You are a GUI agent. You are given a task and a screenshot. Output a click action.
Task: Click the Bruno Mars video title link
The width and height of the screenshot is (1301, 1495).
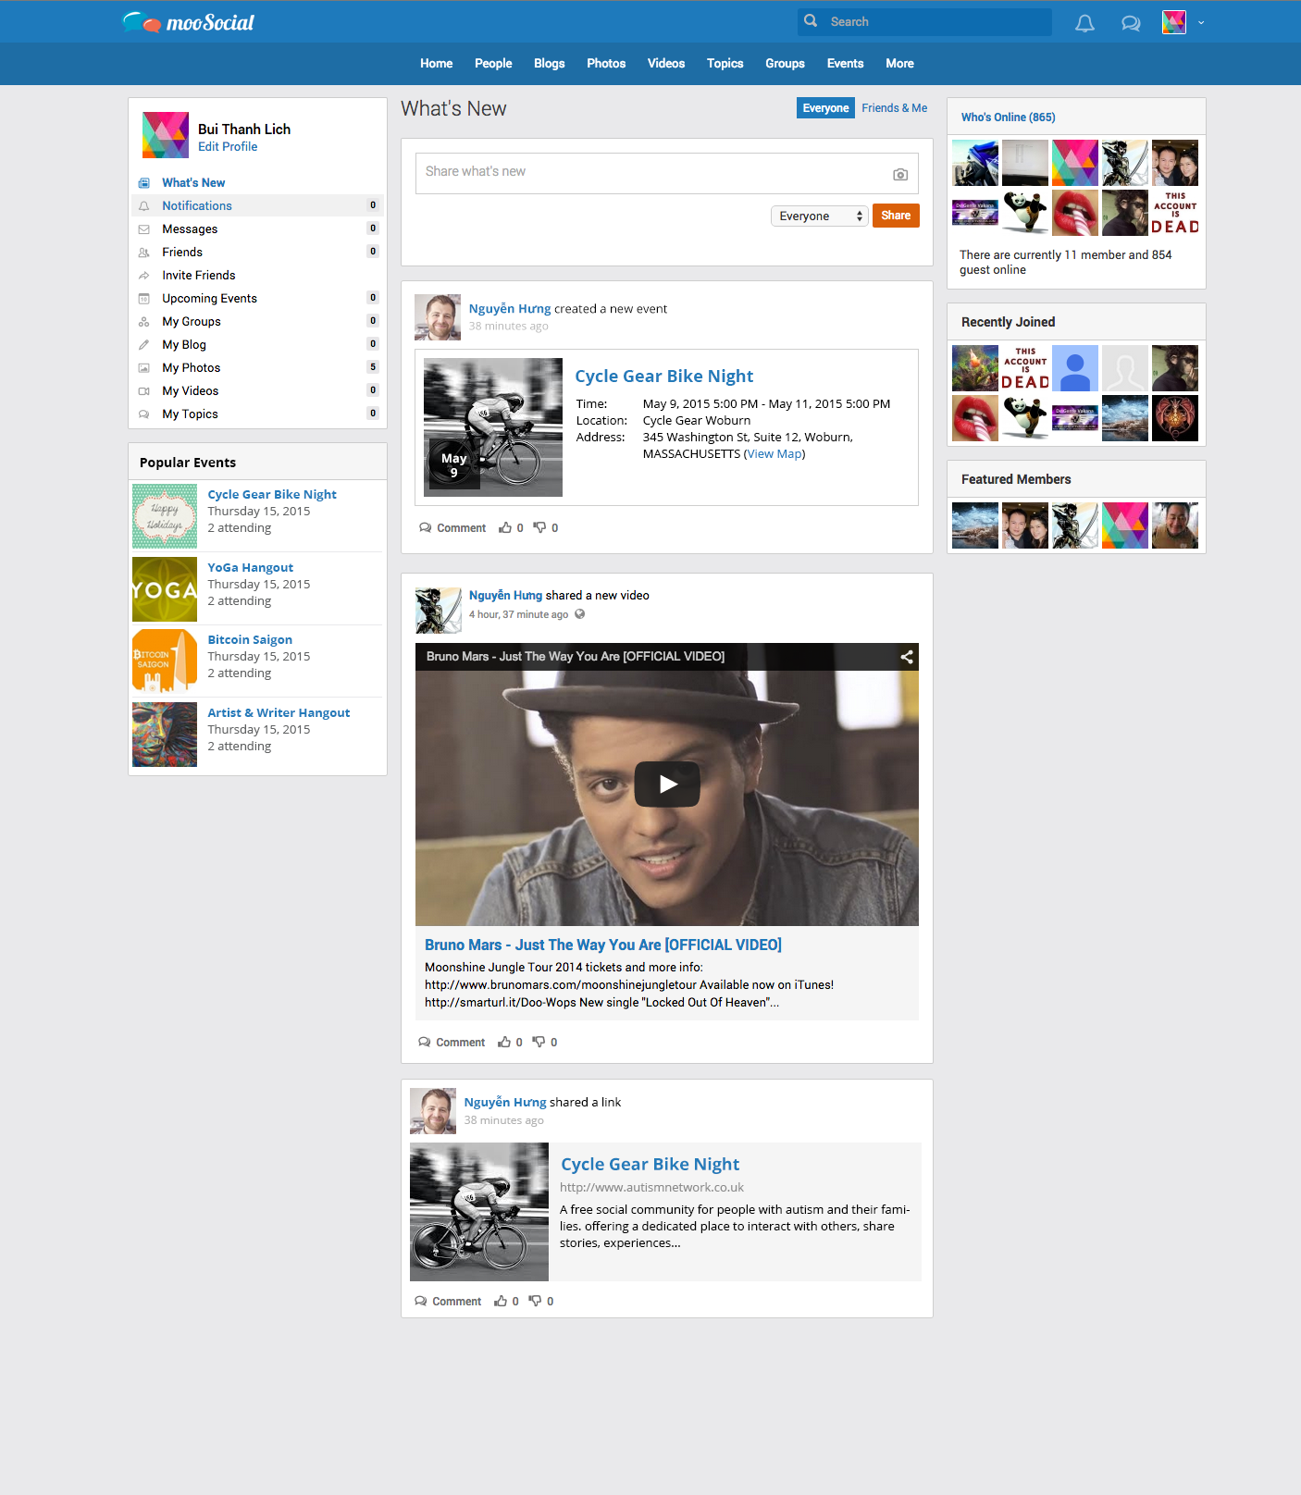tap(603, 945)
